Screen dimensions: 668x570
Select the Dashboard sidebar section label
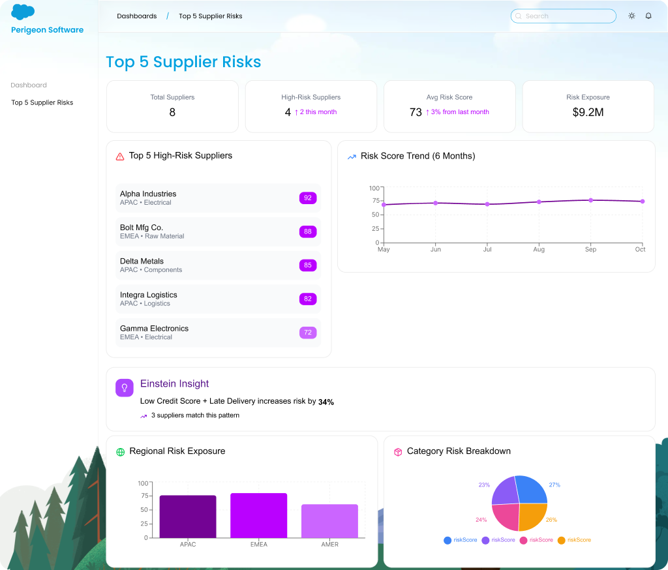29,85
